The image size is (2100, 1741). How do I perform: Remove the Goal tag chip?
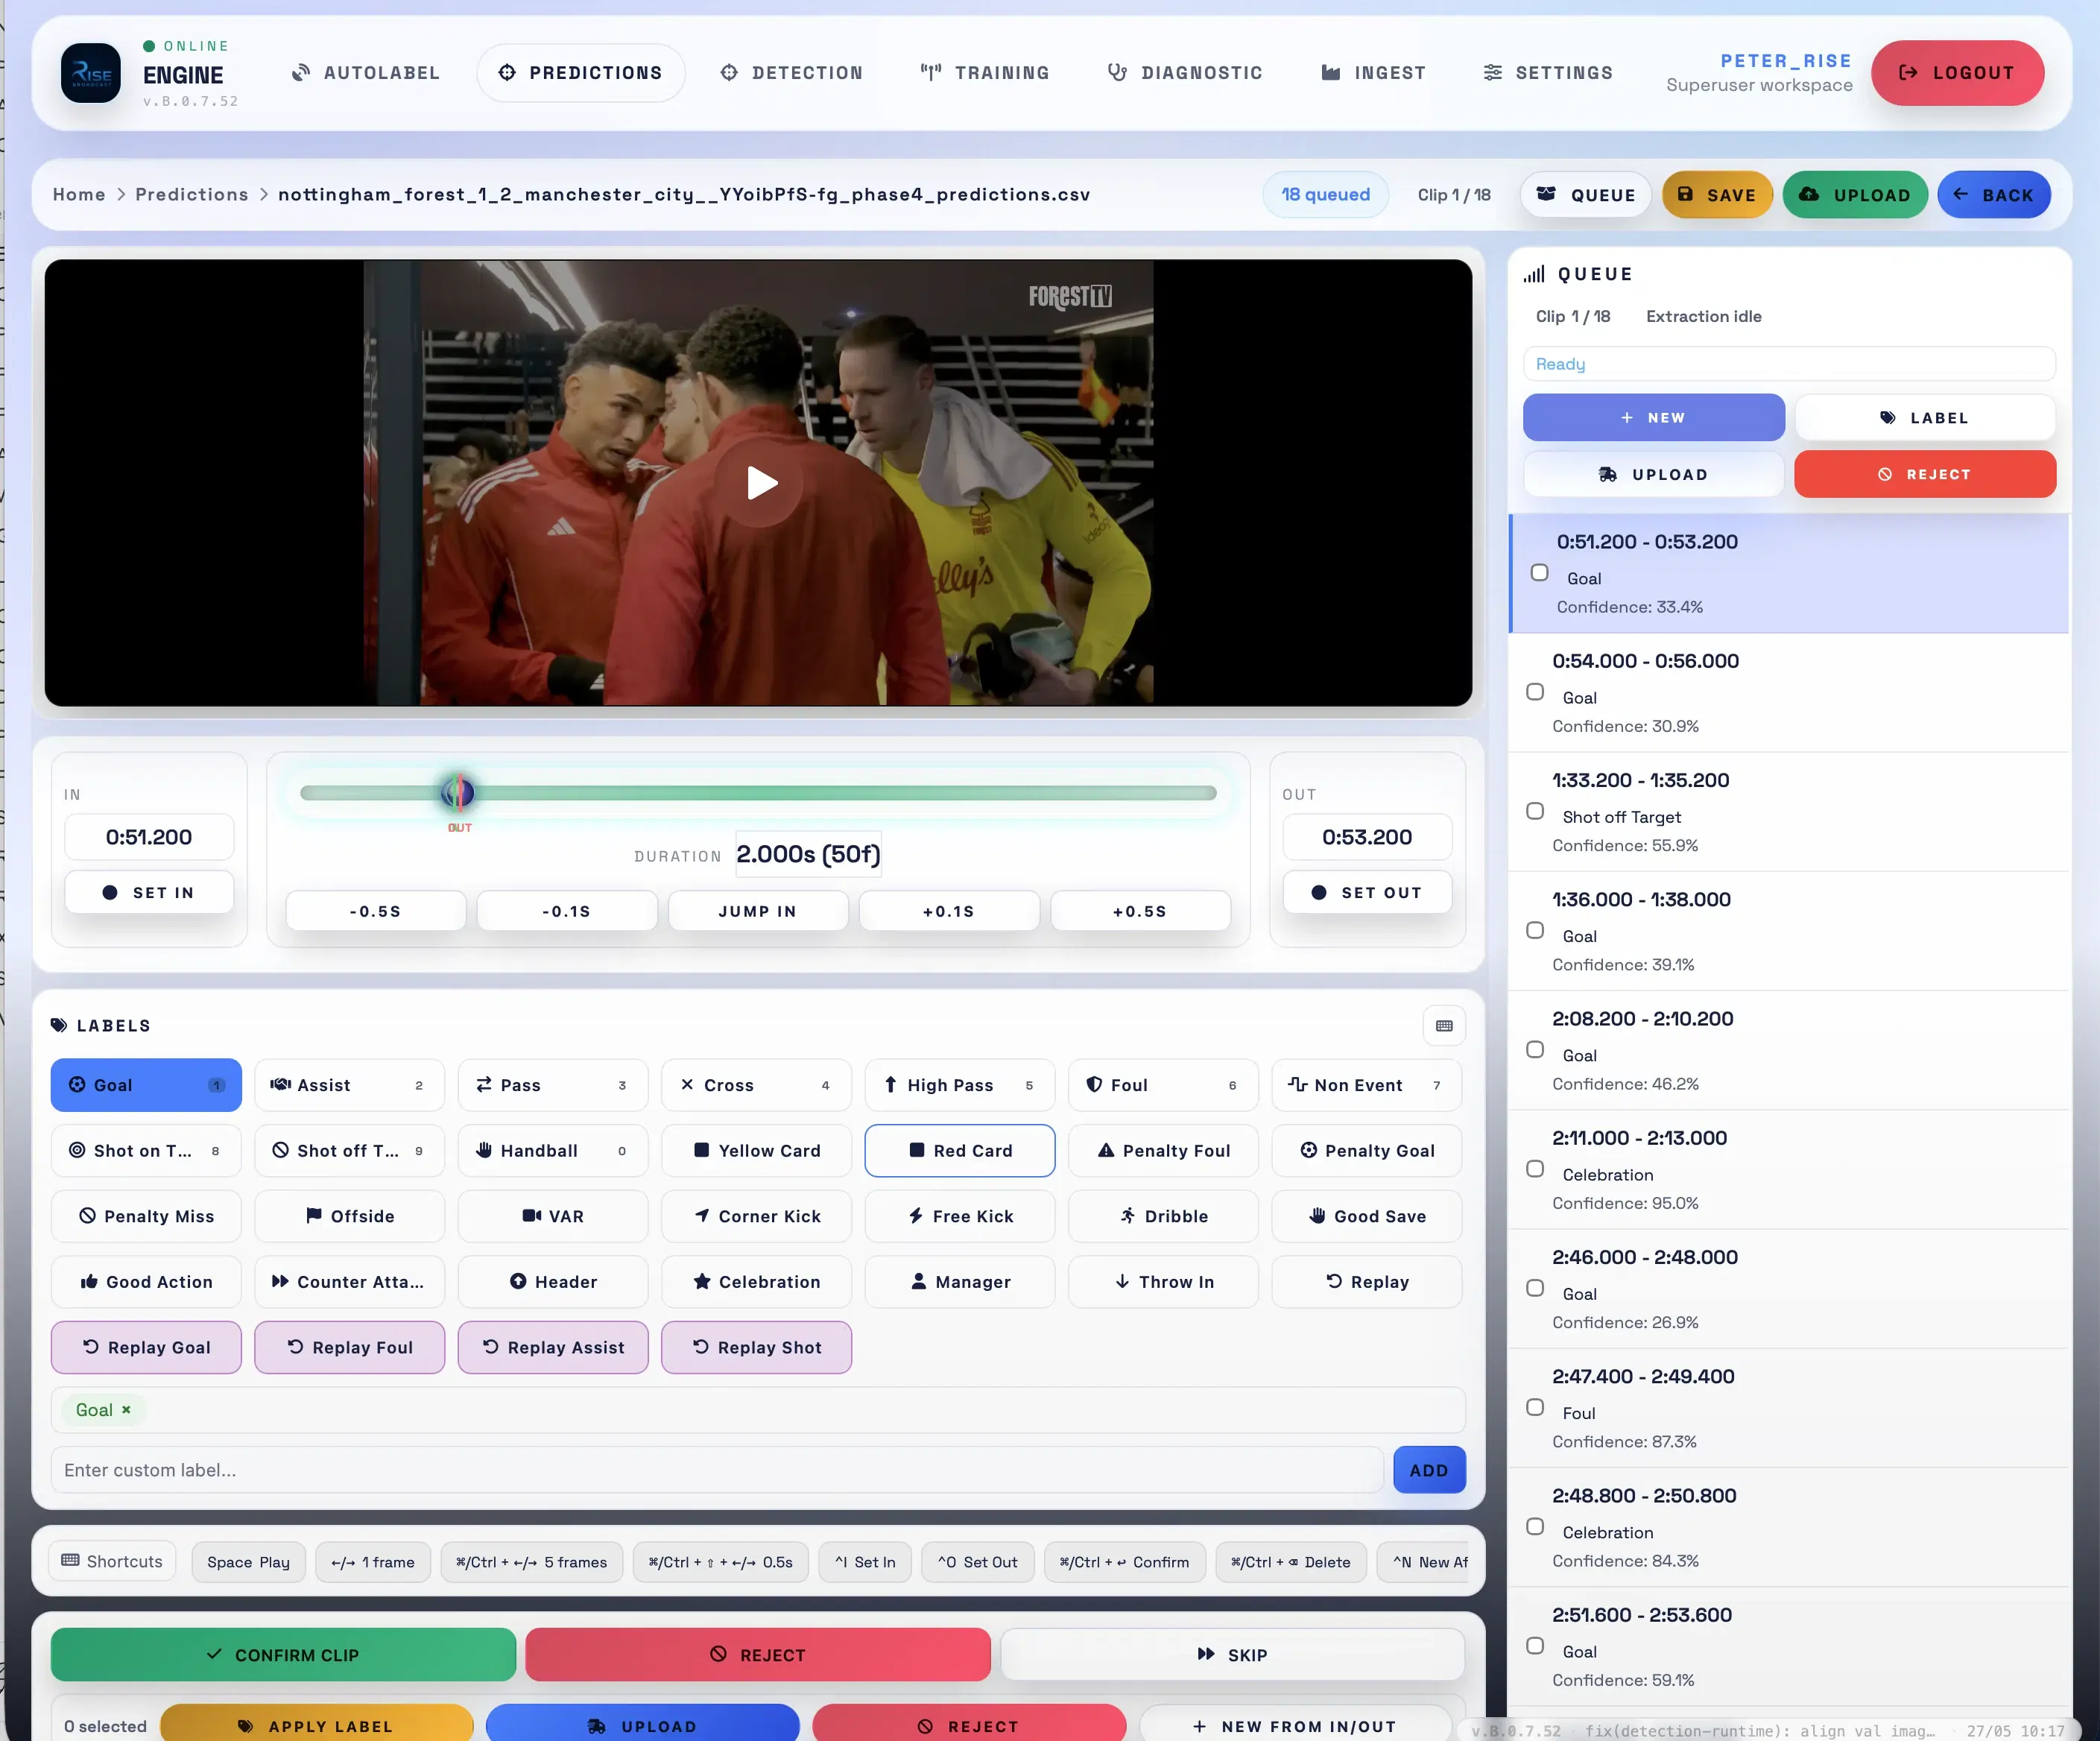[126, 1410]
